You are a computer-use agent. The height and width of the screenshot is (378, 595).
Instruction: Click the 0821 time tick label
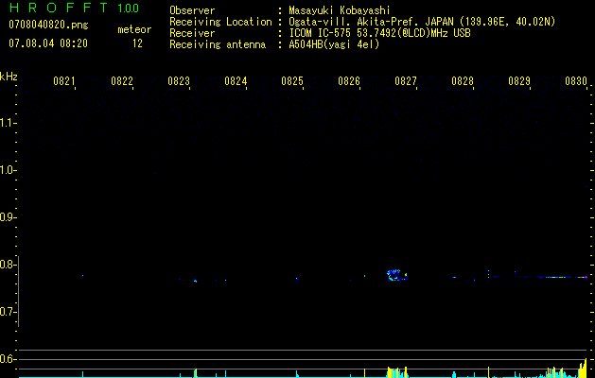pos(64,81)
